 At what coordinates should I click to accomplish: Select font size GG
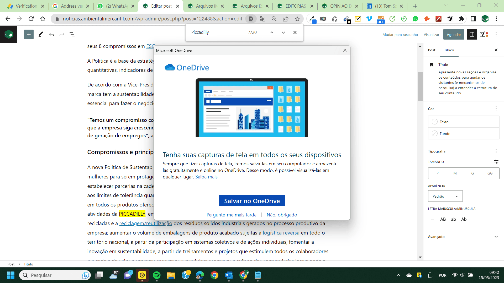tap(490, 173)
